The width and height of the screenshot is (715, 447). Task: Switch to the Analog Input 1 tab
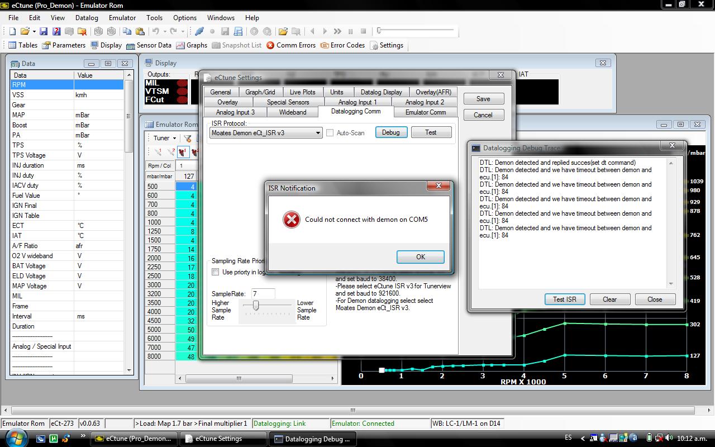click(x=357, y=102)
